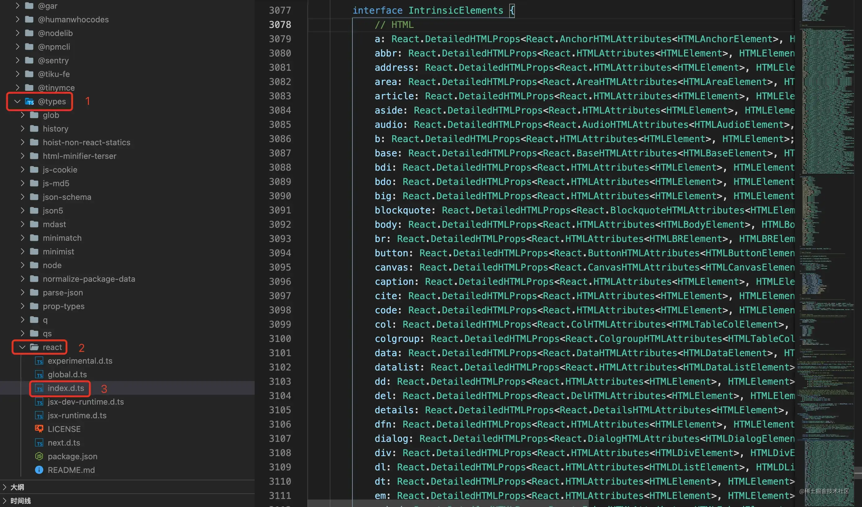The height and width of the screenshot is (507, 862).
Task: Click the TypeScript icon of index.d.ts
Action: pyautogui.click(x=39, y=388)
